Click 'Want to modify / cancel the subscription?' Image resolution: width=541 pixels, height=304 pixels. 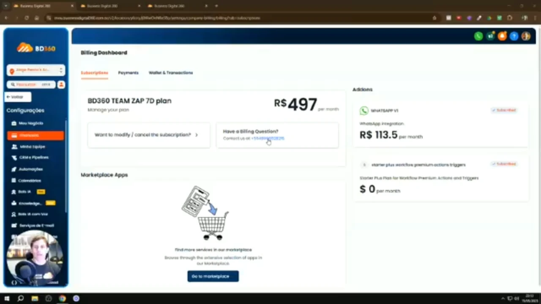click(149, 135)
